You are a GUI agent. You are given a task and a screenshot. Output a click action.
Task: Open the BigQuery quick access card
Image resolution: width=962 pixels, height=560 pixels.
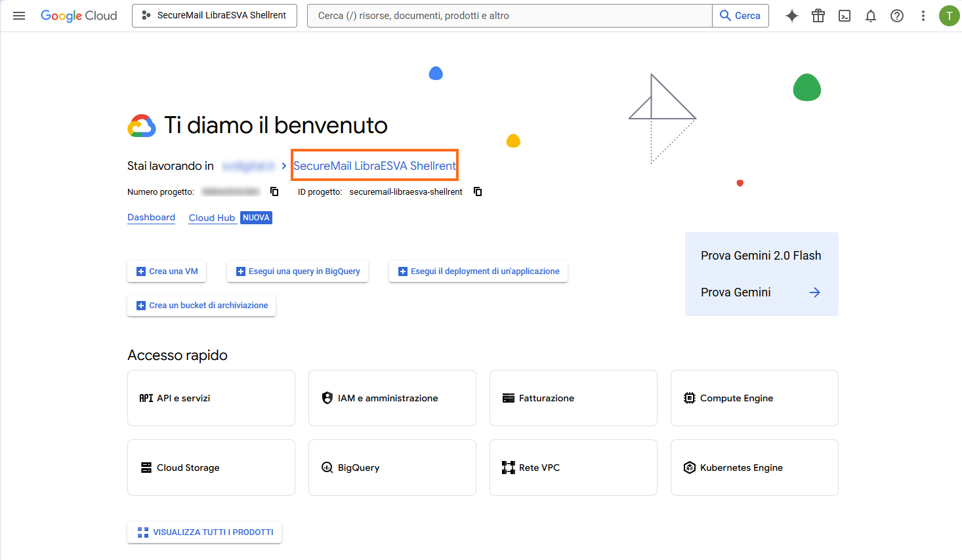[x=392, y=468]
